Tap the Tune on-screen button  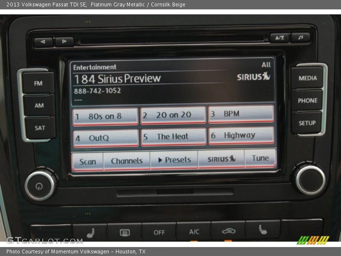point(260,158)
